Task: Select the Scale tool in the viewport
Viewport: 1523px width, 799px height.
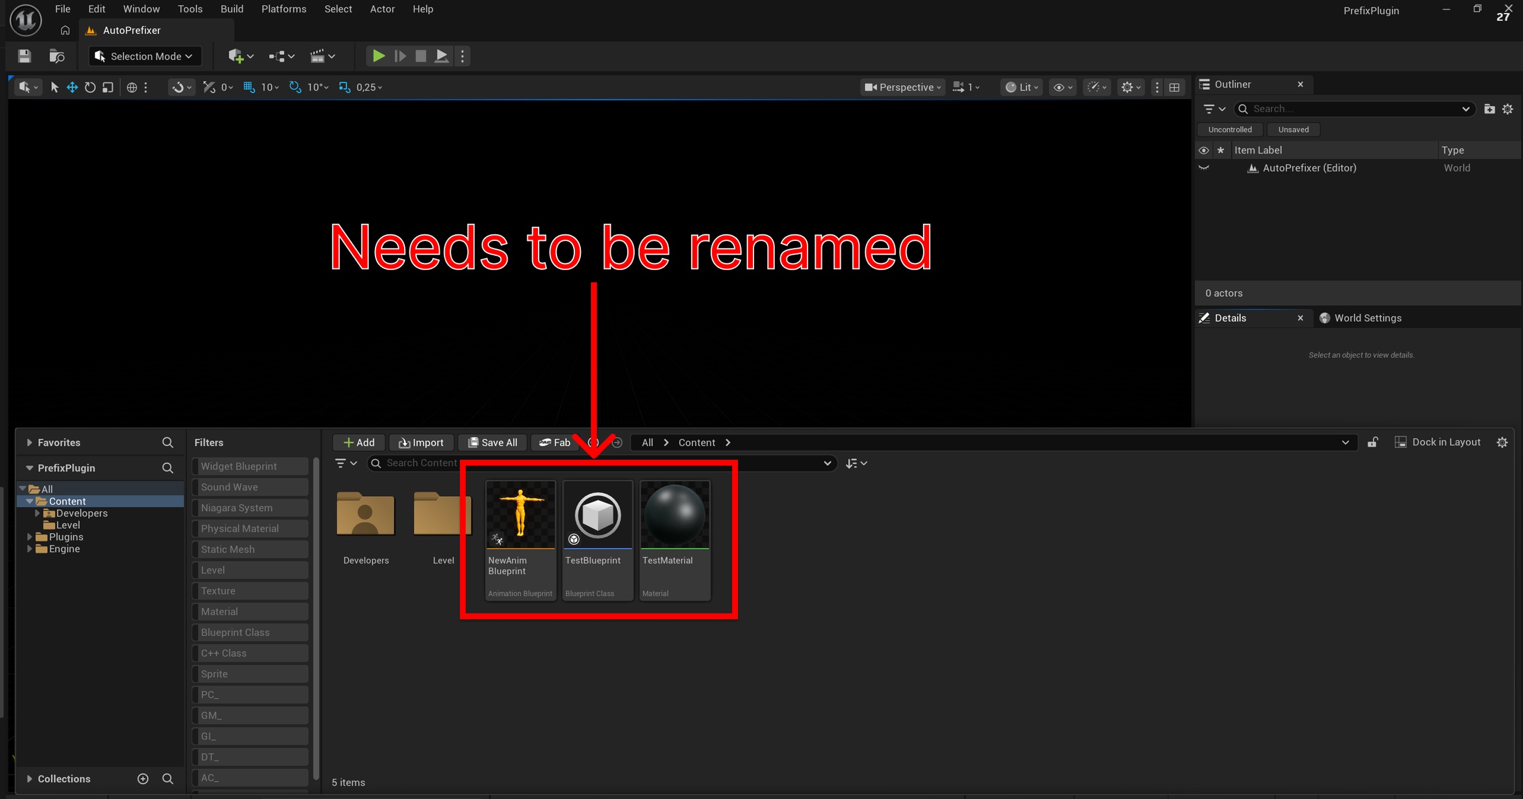Action: tap(108, 87)
